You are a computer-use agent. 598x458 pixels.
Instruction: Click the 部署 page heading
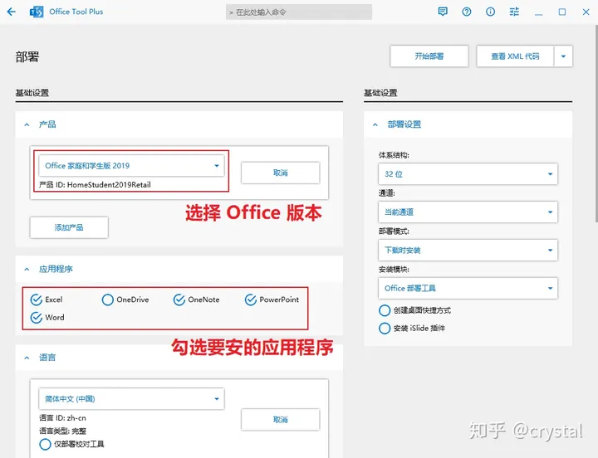[27, 56]
